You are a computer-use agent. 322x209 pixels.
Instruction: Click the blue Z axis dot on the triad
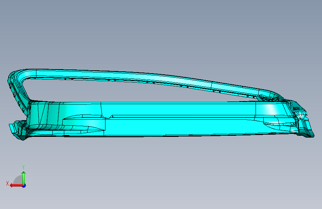point(24,186)
